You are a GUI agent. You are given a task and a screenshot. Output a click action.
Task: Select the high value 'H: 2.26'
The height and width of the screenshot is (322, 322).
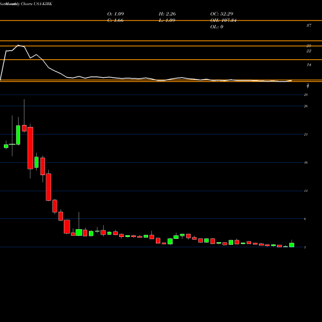(x=167, y=14)
